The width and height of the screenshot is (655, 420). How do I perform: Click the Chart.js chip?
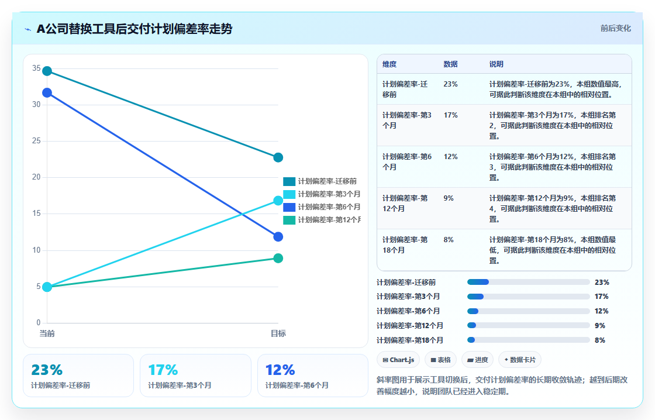pyautogui.click(x=398, y=360)
